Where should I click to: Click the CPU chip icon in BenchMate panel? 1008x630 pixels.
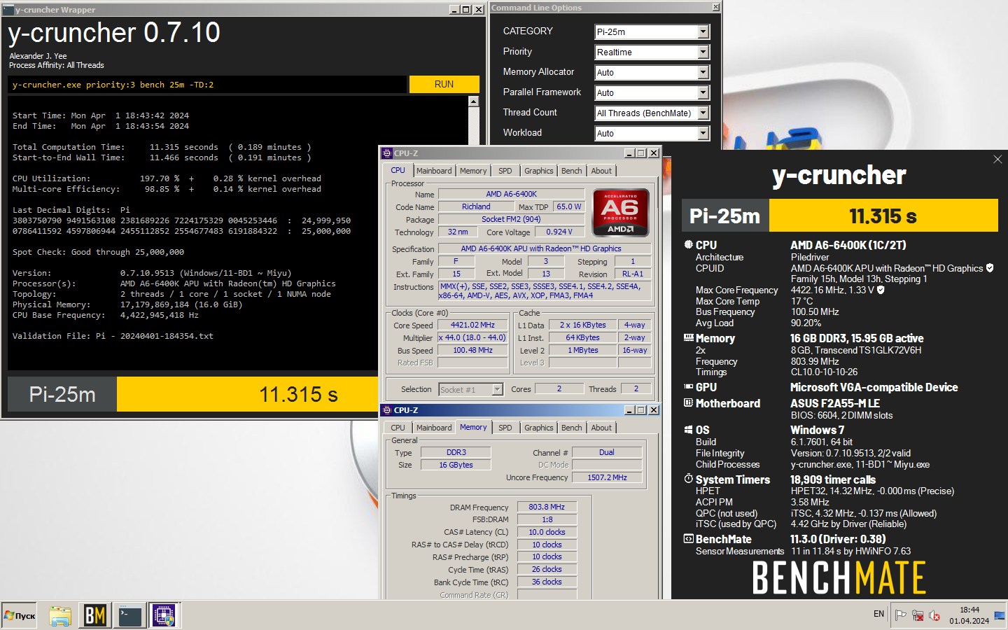pyautogui.click(x=689, y=245)
